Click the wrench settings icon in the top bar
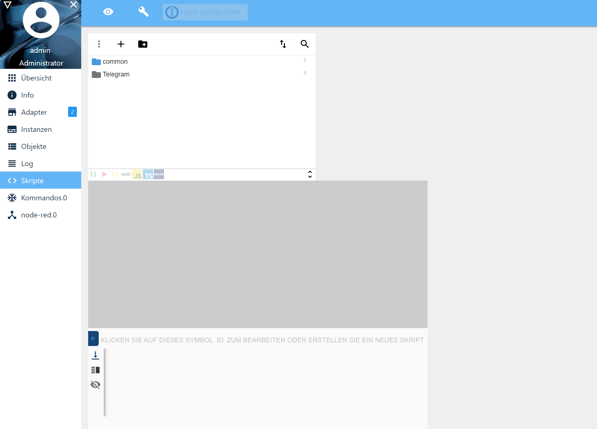Viewport: 597px width, 429px height. tap(144, 12)
